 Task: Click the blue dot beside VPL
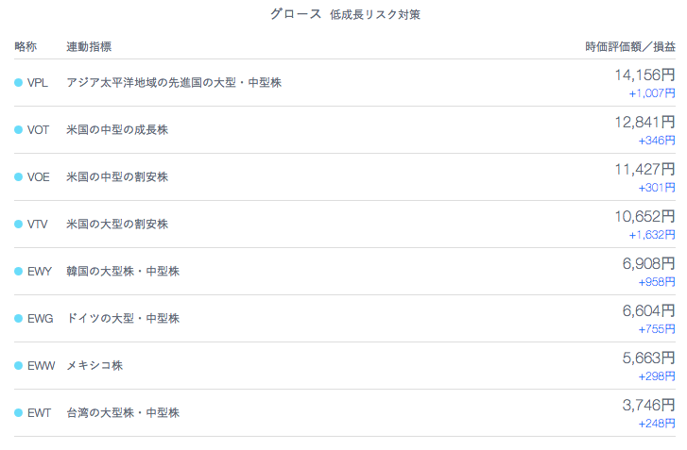[x=18, y=83]
